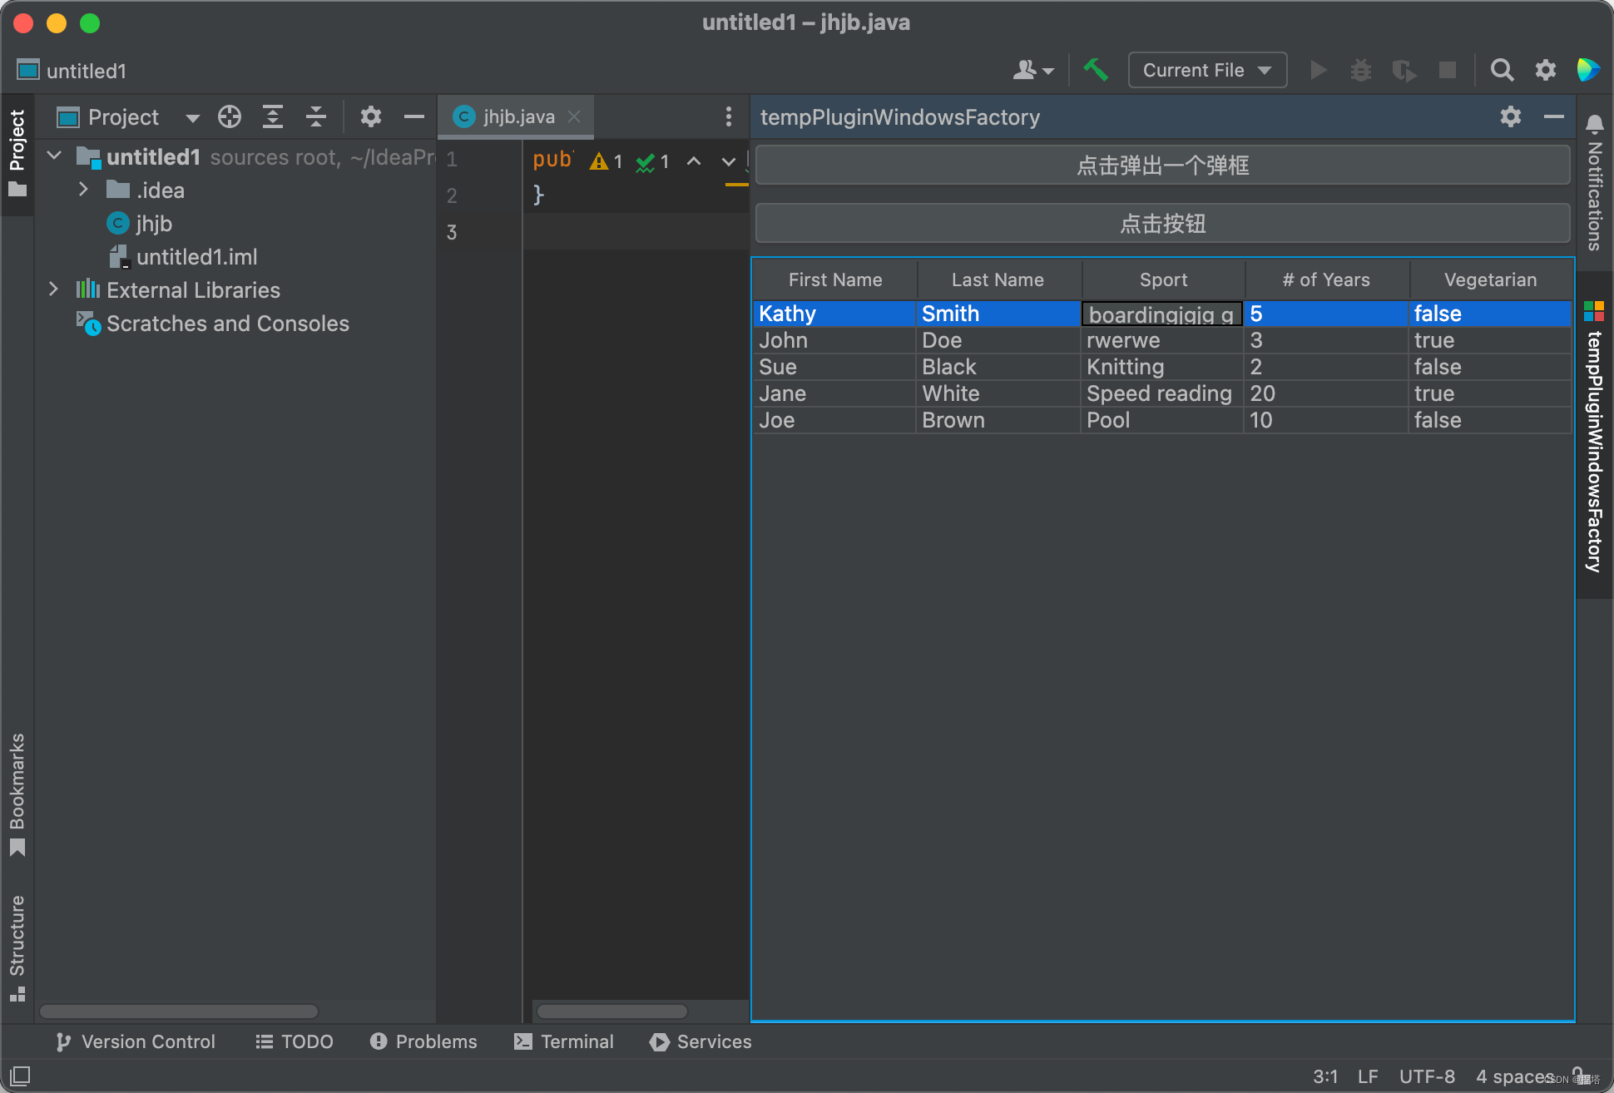The width and height of the screenshot is (1614, 1093).
Task: Open IDE settings gear in top toolbar
Action: [1546, 70]
